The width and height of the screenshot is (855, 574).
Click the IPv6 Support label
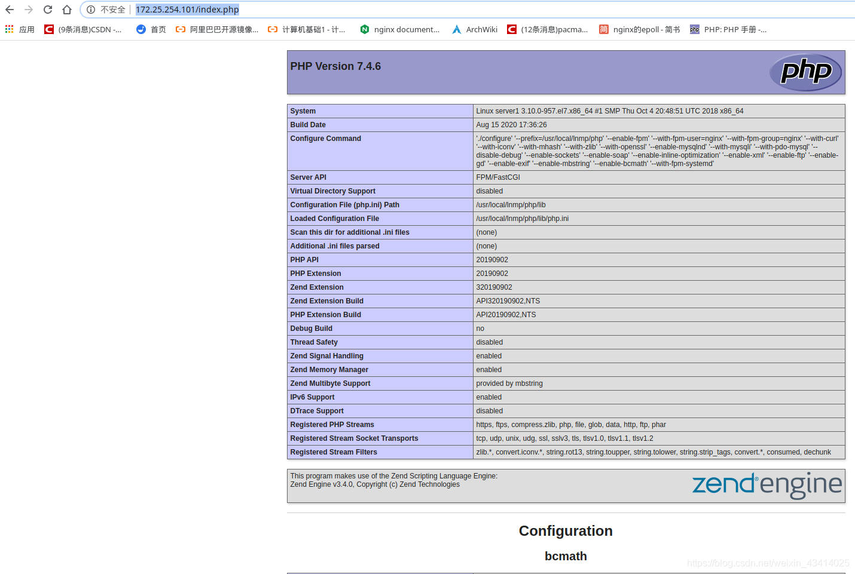point(312,397)
